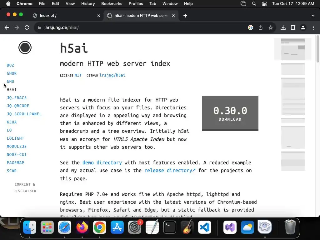Click the share page icon

(261, 27)
